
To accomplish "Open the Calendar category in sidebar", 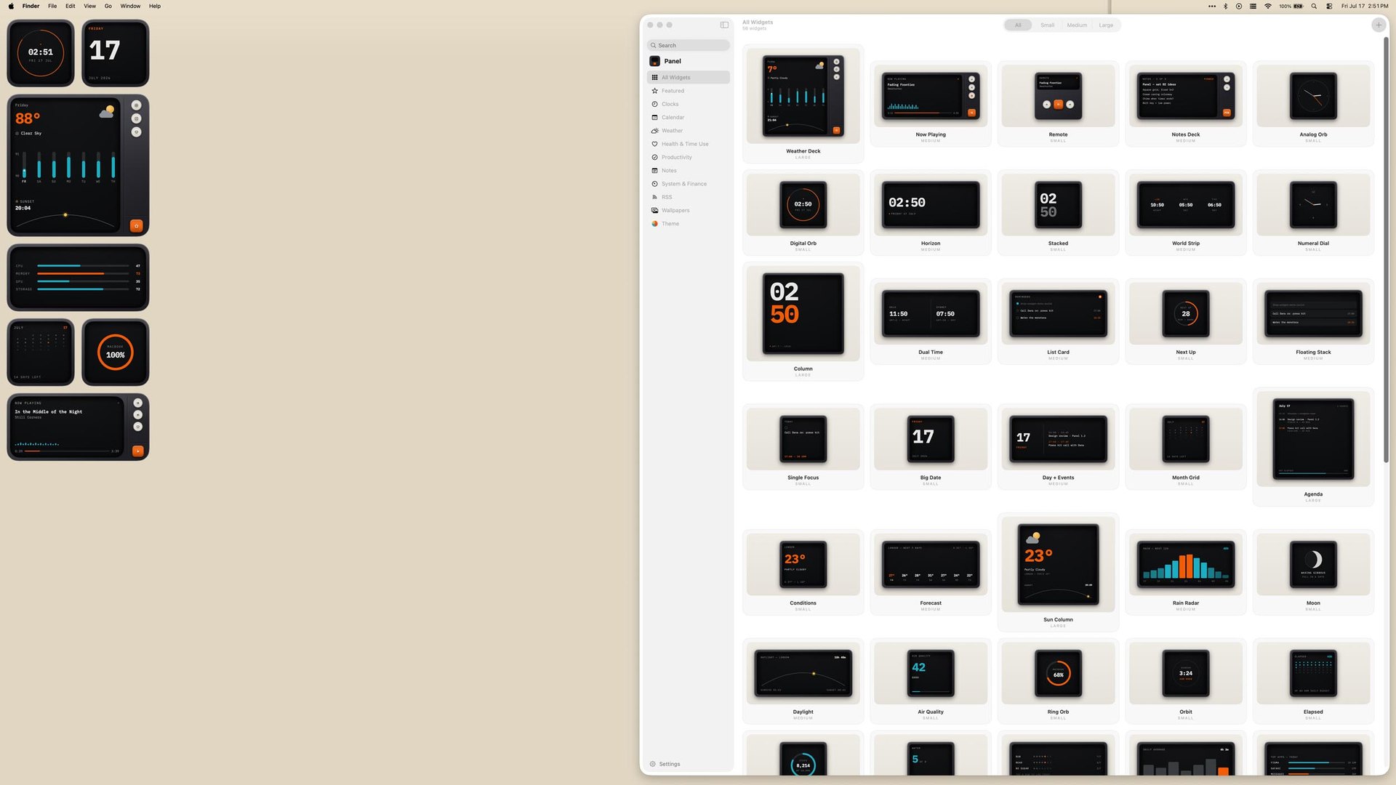I will pos(688,117).
